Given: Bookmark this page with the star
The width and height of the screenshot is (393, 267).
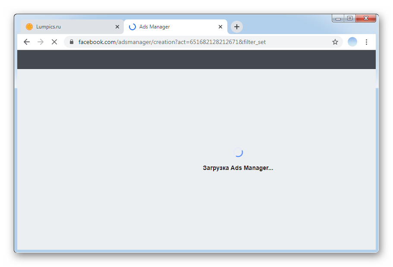Looking at the screenshot, I should click(335, 42).
